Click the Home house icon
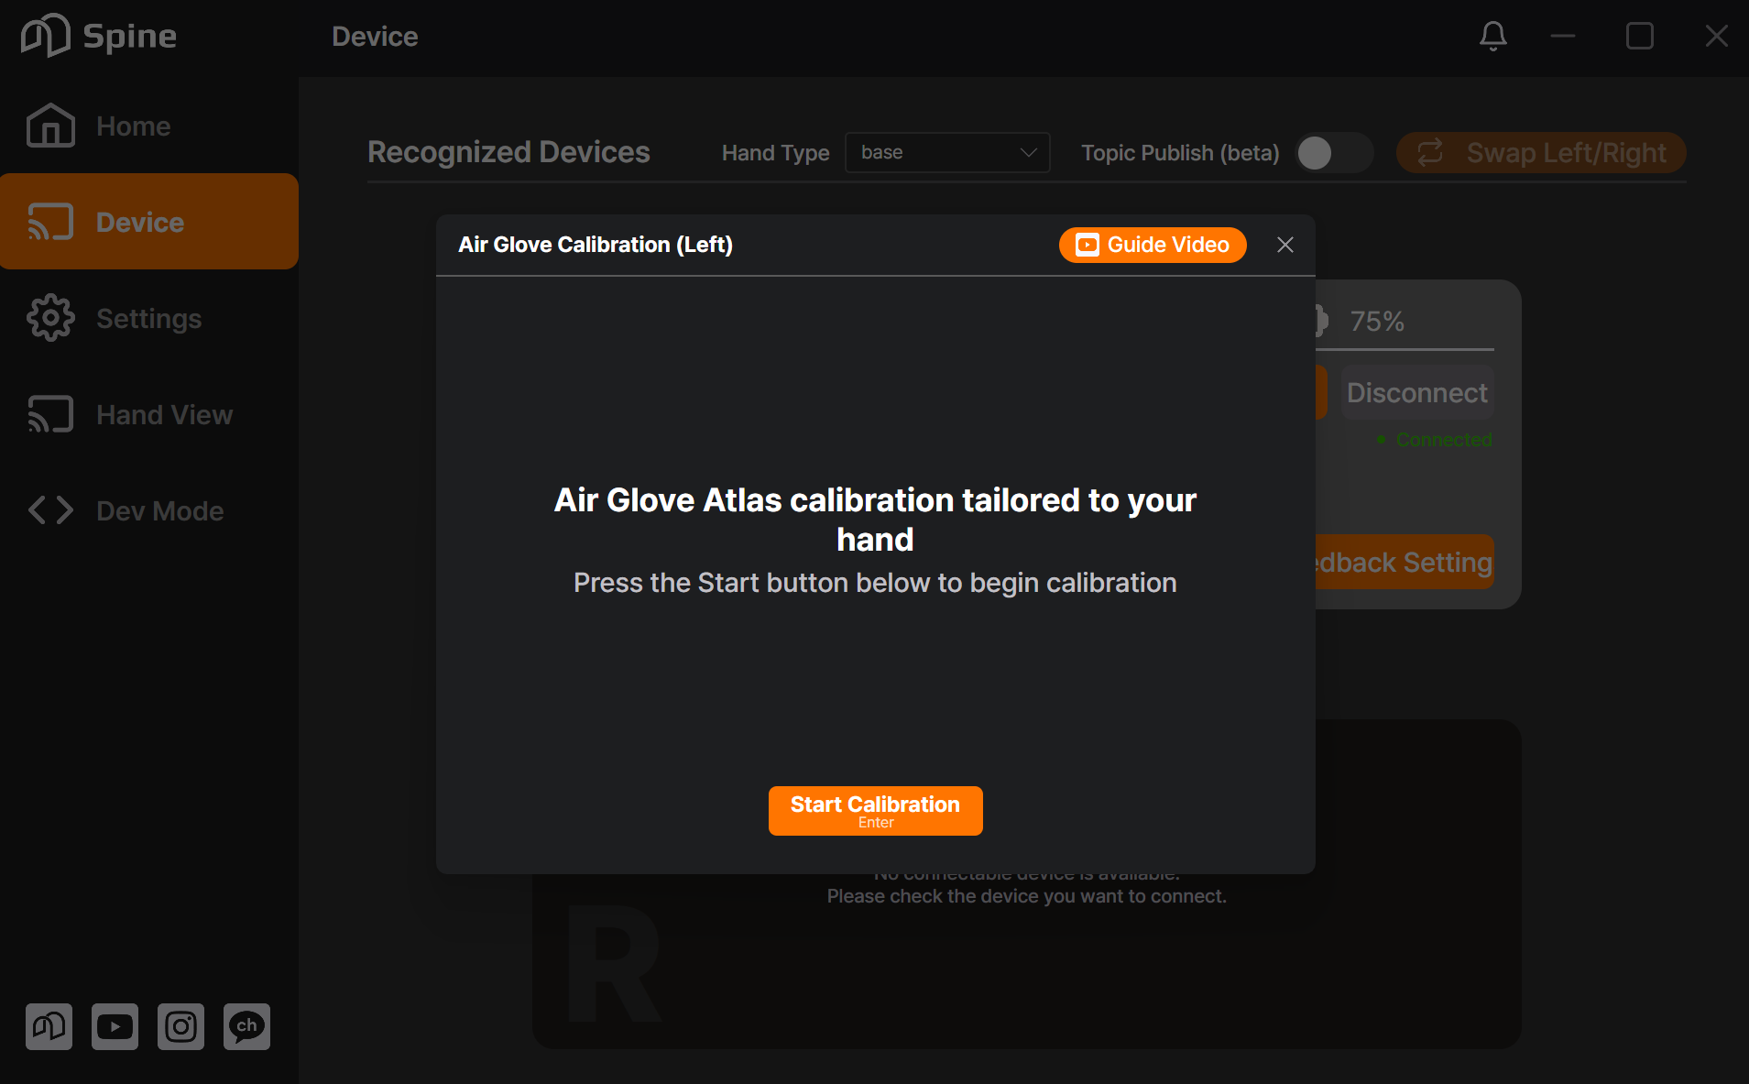The width and height of the screenshot is (1749, 1084). coord(50,126)
